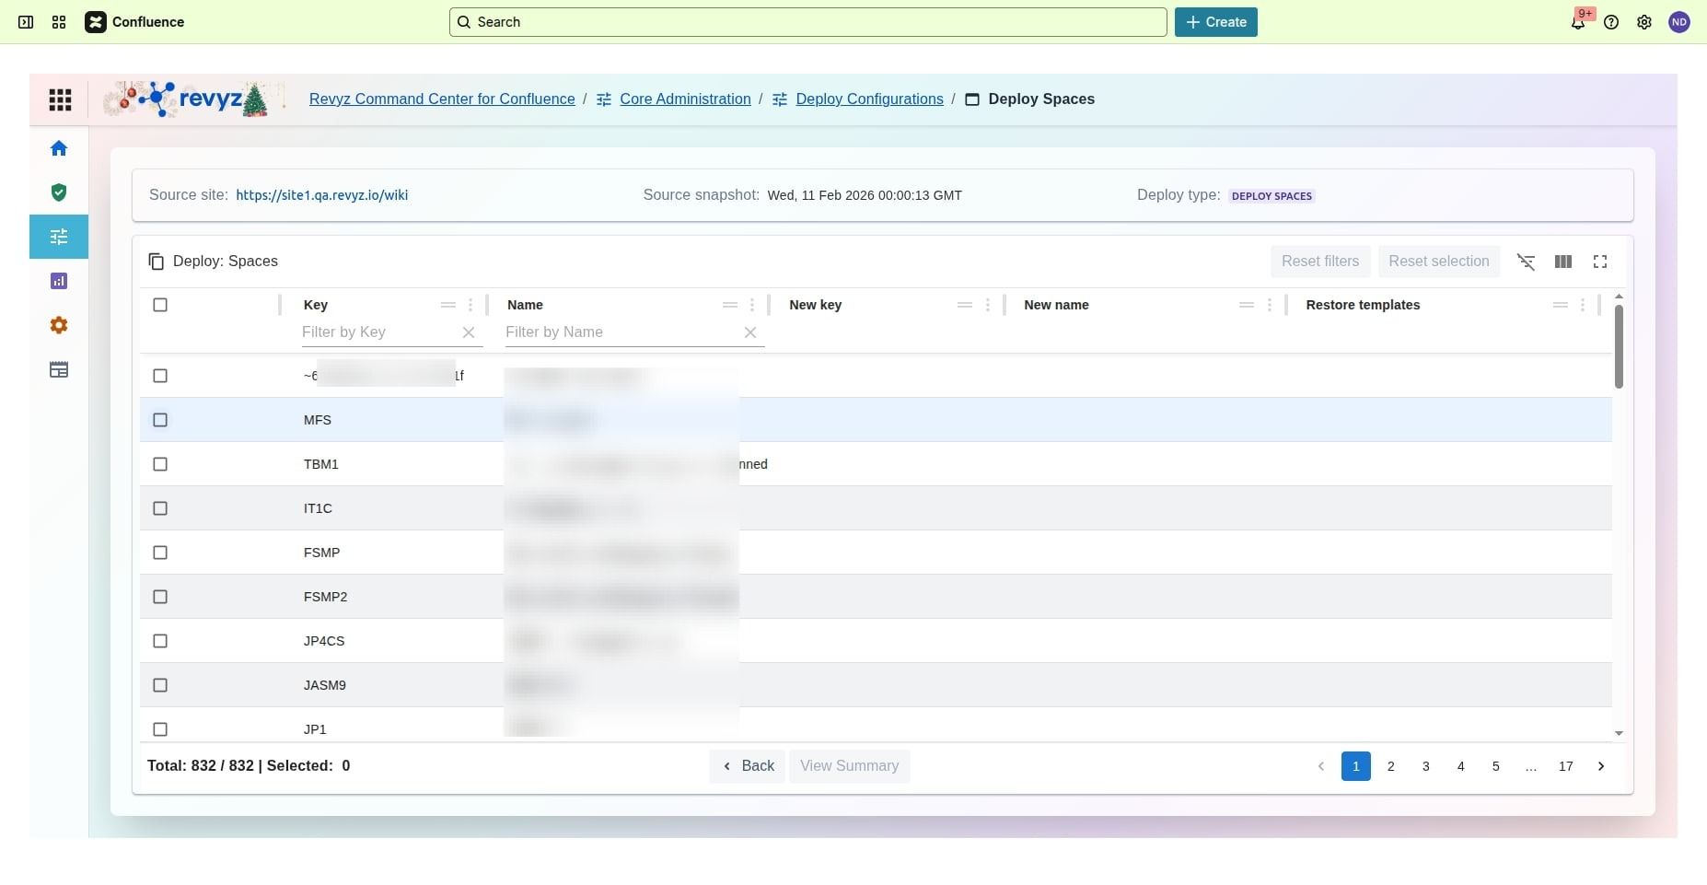This screenshot has width=1707, height=885.
Task: Click the green shield sidebar icon
Action: tap(59, 192)
